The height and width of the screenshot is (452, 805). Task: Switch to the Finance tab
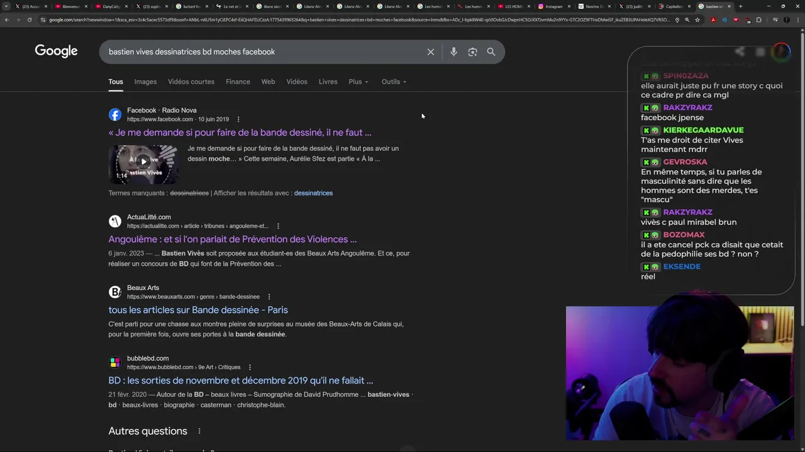click(x=238, y=82)
